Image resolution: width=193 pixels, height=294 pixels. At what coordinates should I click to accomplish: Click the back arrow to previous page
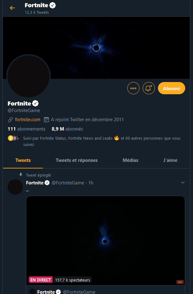(x=12, y=8)
